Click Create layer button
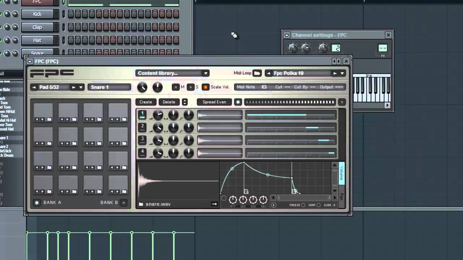463x260 pixels. click(x=146, y=102)
